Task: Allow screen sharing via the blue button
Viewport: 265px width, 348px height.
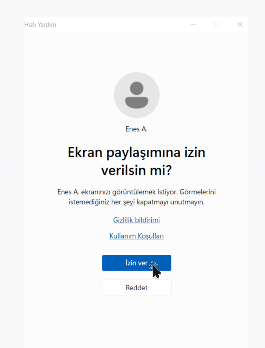Action: [x=137, y=263]
